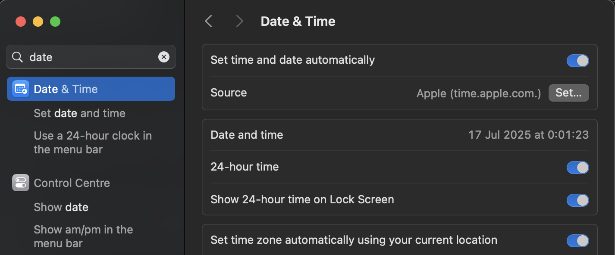Choose the Show date search result

61,207
